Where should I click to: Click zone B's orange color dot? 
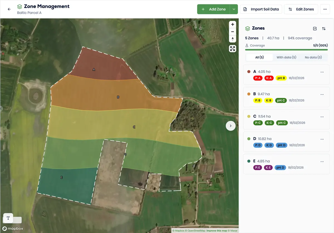(x=249, y=94)
